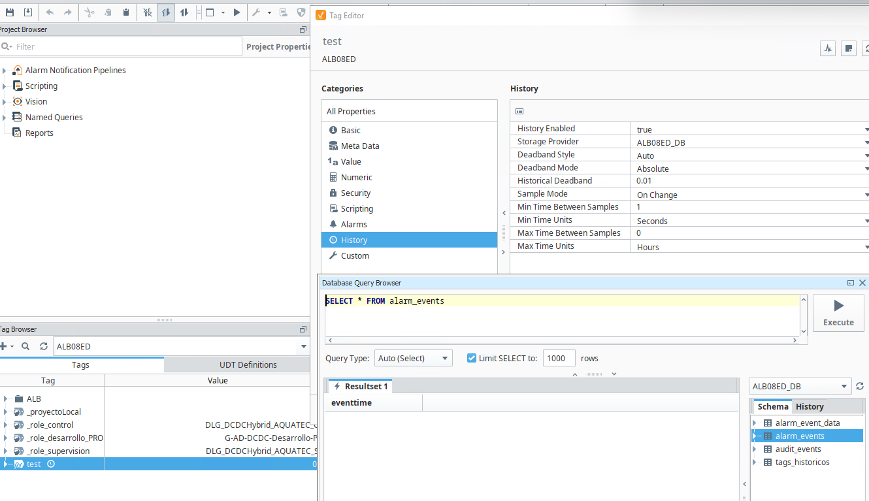The image size is (869, 501).
Task: Select the _role_control tag
Action: 50,425
